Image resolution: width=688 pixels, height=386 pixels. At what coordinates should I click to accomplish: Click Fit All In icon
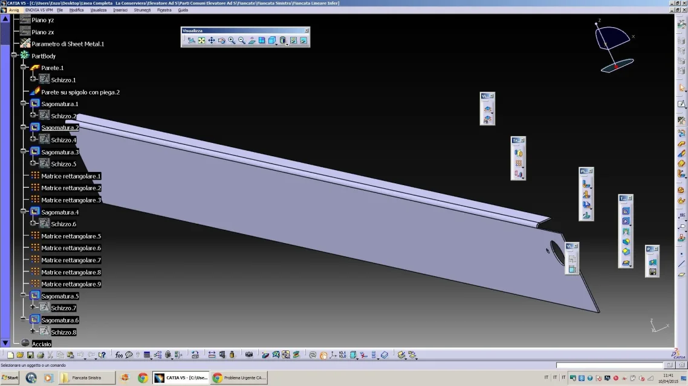click(x=201, y=40)
